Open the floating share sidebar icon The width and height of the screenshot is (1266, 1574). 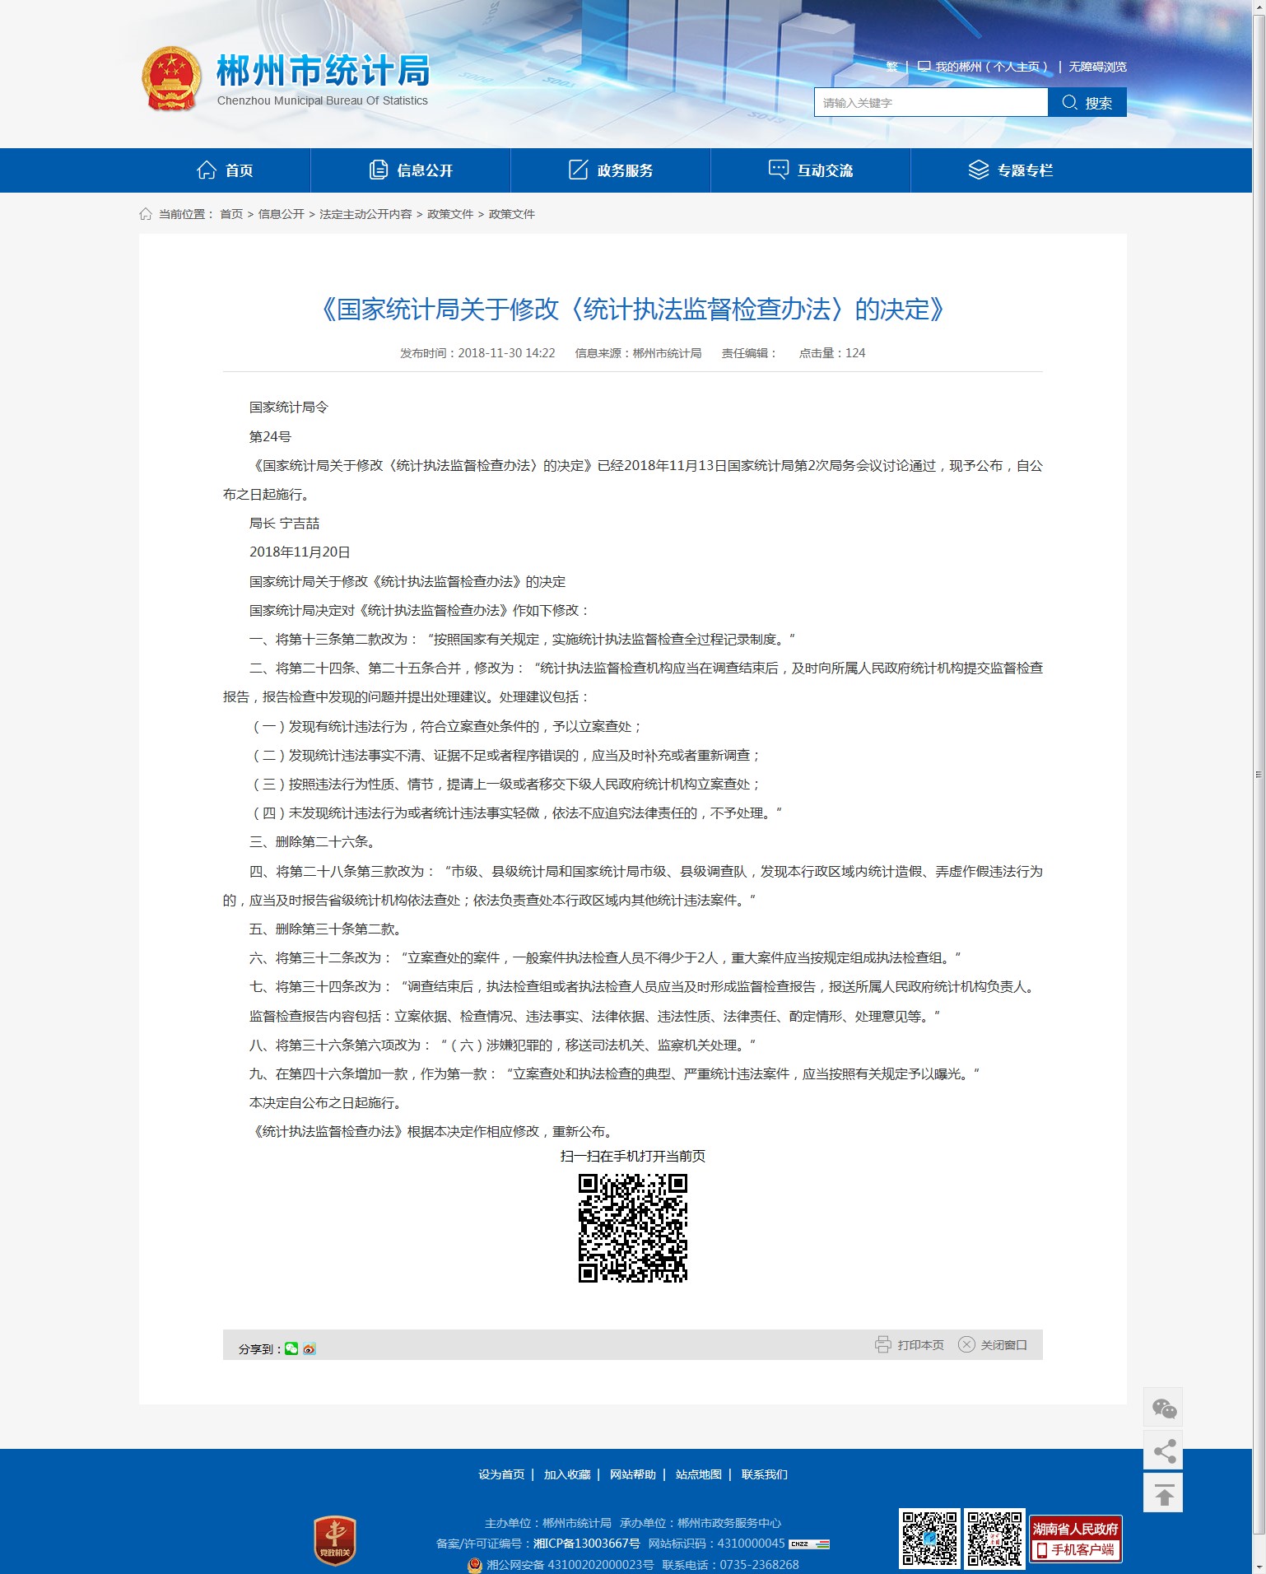1163,1450
